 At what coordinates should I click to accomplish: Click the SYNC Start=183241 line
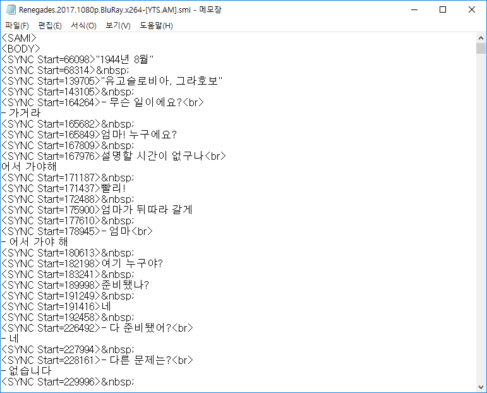[x=68, y=274]
